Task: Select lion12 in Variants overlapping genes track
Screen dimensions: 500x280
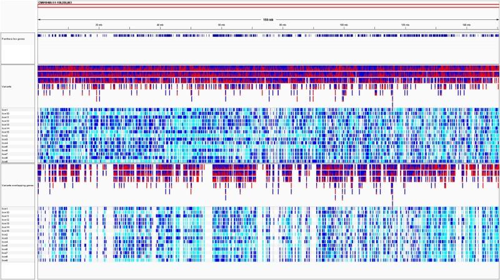Action: tap(6, 220)
